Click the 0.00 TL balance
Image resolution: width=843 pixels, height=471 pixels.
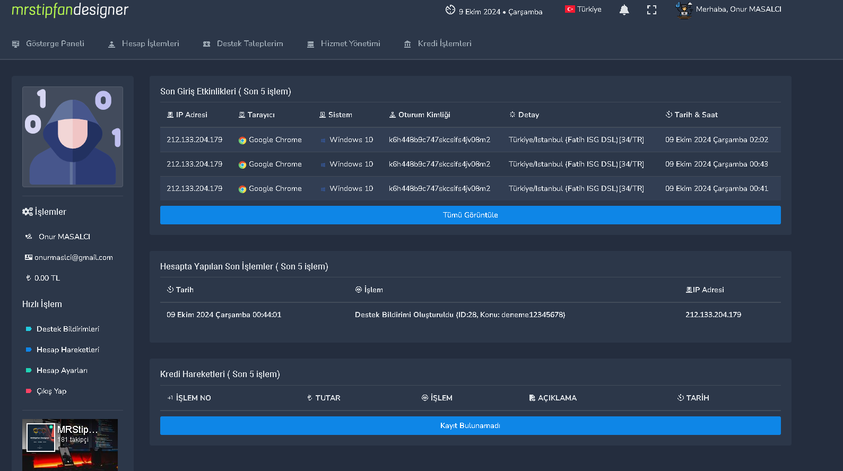[x=47, y=278]
